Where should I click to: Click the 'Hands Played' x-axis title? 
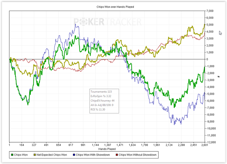107,149
